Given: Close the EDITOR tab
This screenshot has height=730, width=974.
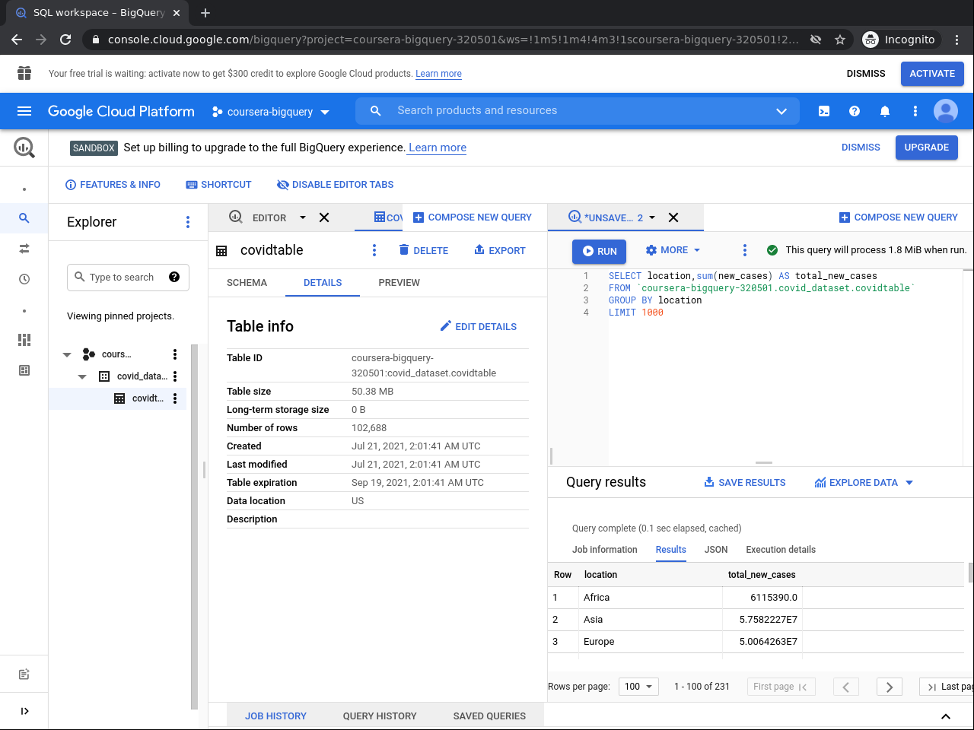Looking at the screenshot, I should tap(324, 217).
